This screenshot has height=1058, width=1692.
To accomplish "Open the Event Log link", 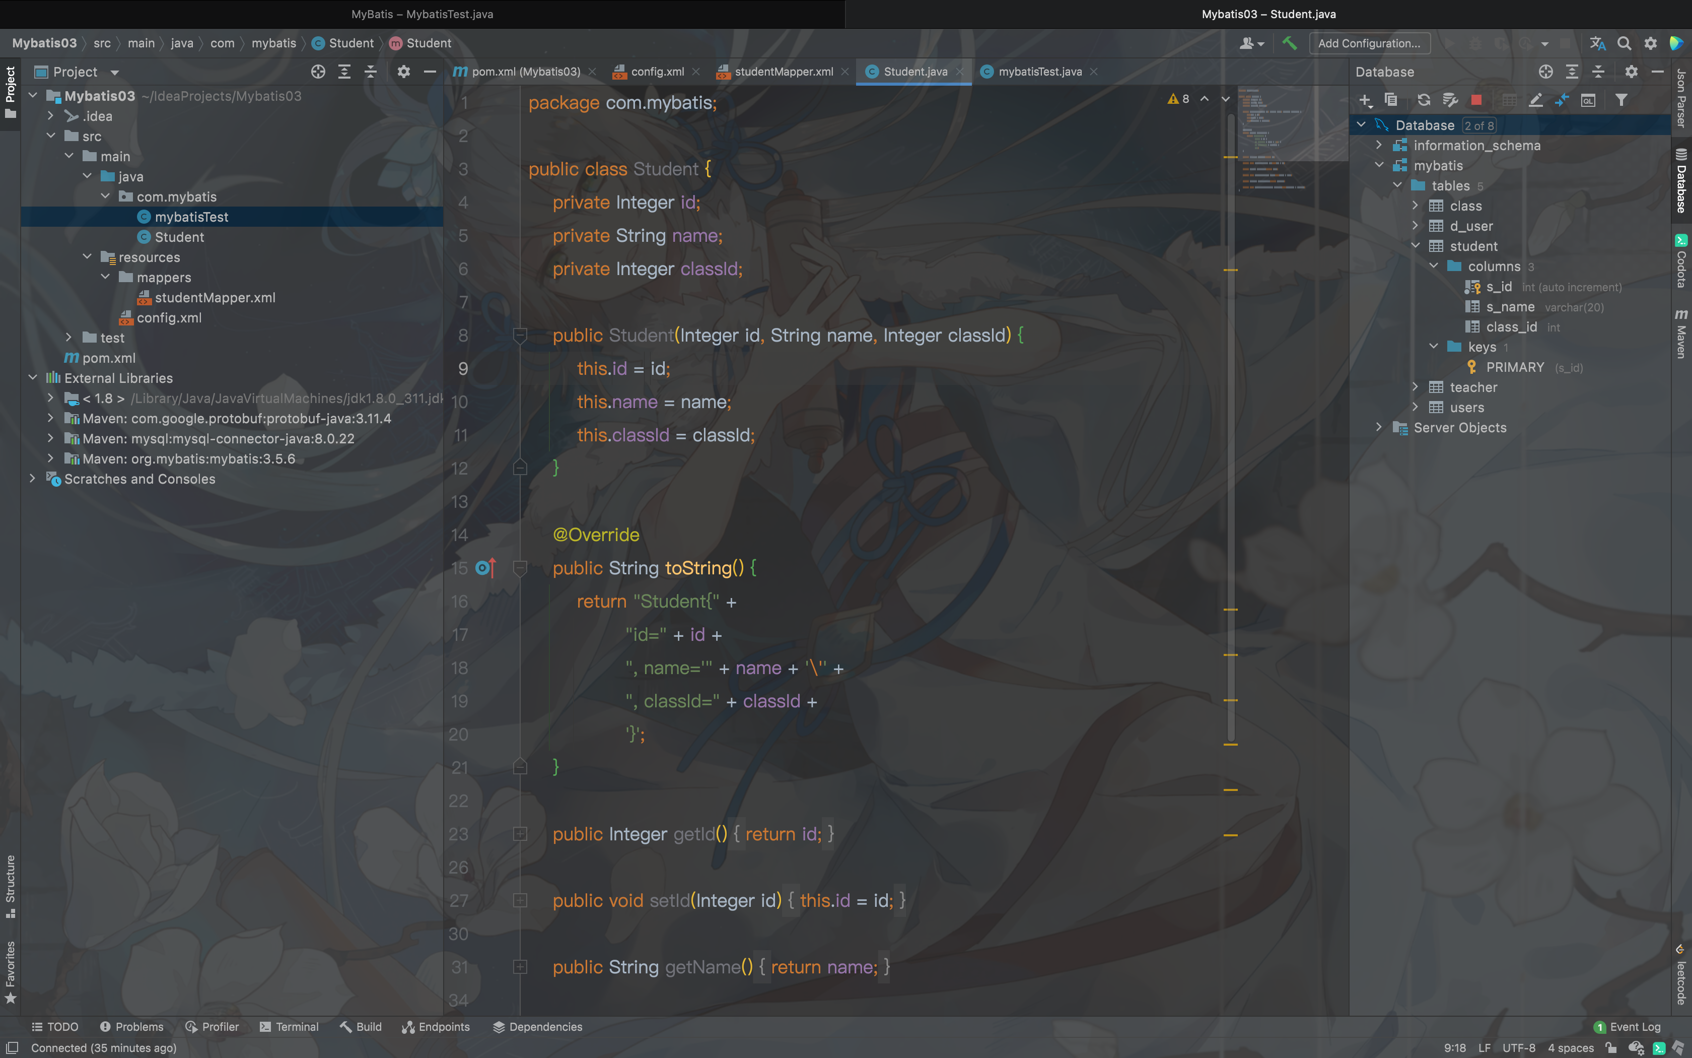I will pos(1634,1027).
